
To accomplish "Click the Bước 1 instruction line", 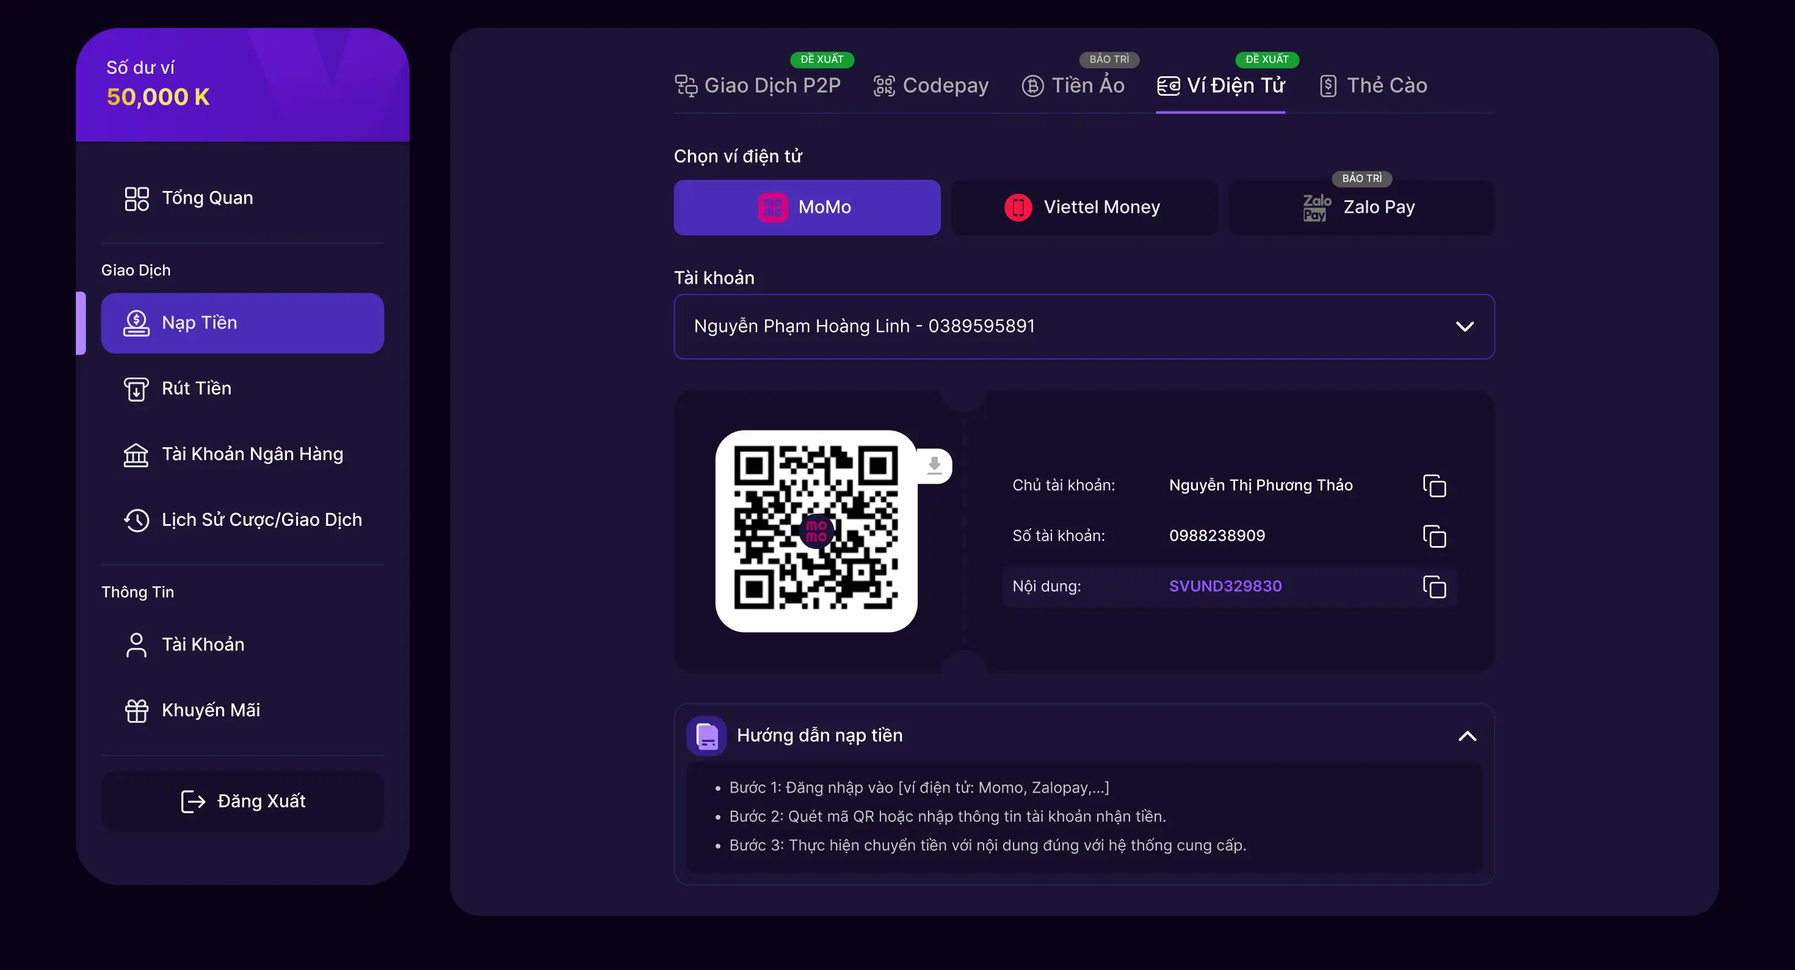I will click(x=919, y=788).
